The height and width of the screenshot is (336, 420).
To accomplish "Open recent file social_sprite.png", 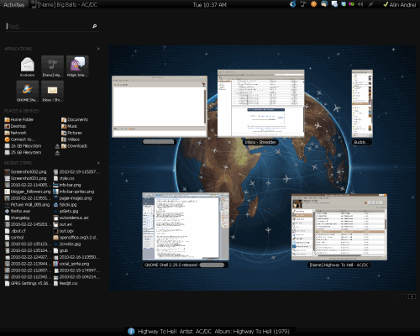I will point(71,264).
